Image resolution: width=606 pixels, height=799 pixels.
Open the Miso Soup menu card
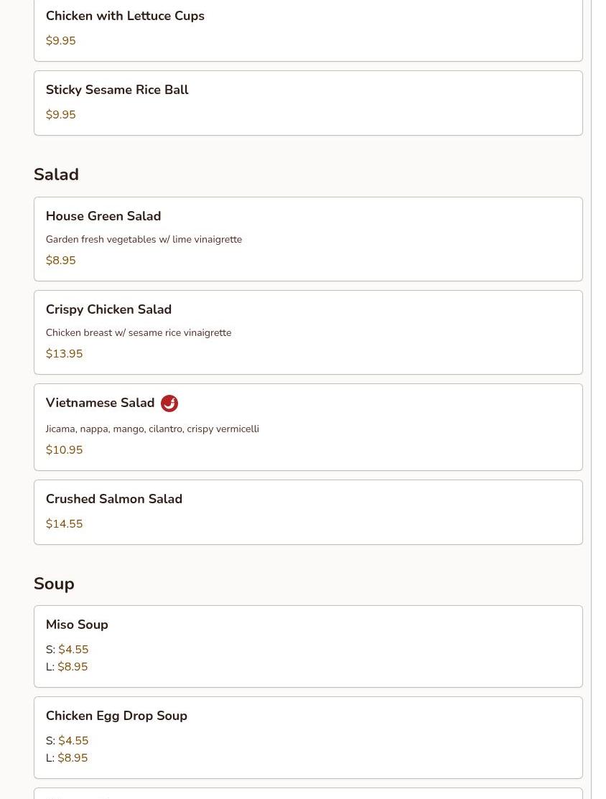point(308,646)
